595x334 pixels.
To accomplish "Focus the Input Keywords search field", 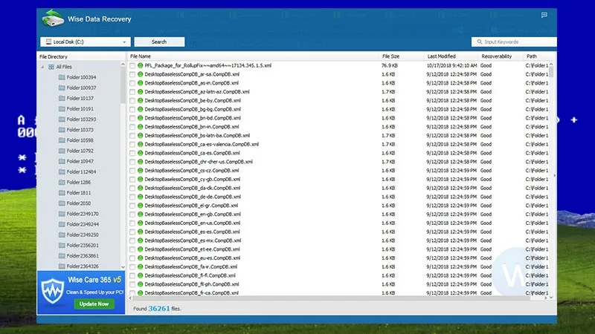I will [514, 42].
